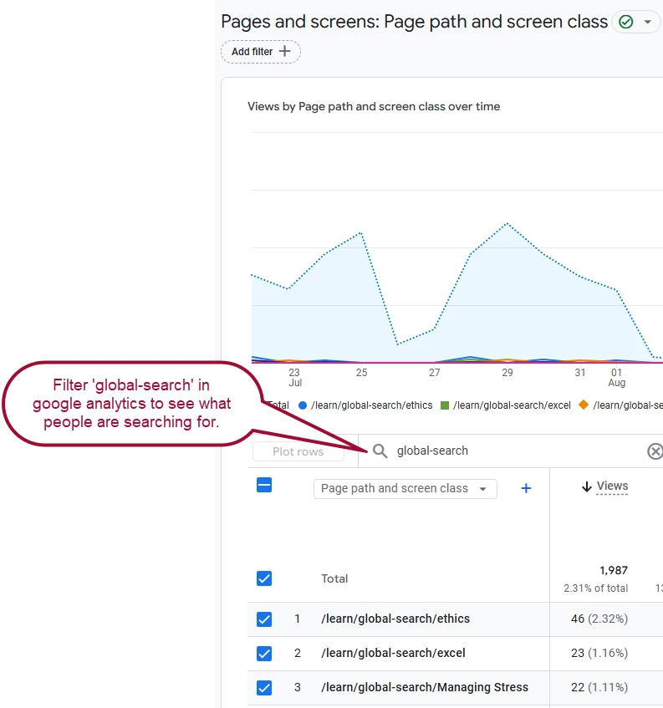Click the Plot rows button
The height and width of the screenshot is (708, 663).
(298, 451)
